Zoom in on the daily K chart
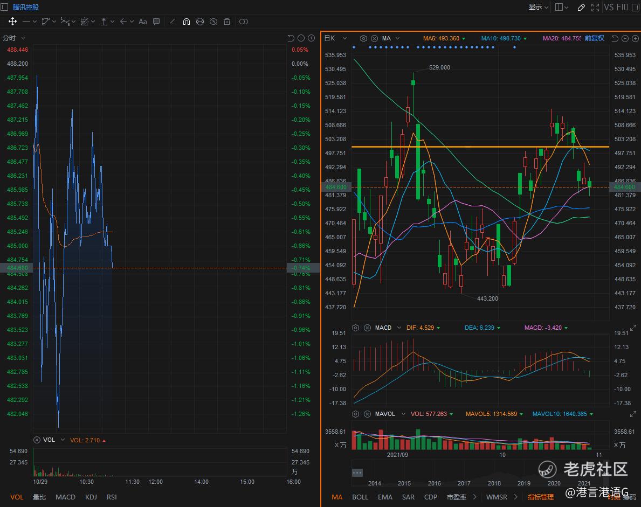 635,38
